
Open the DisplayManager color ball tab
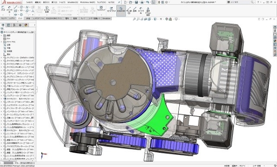point(26,25)
